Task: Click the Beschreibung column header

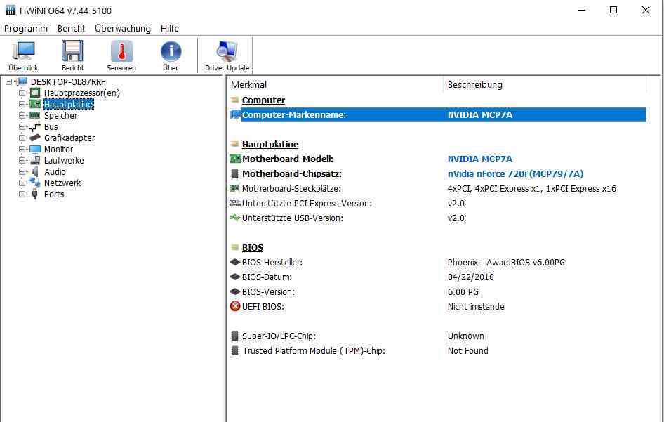Action: [545, 84]
